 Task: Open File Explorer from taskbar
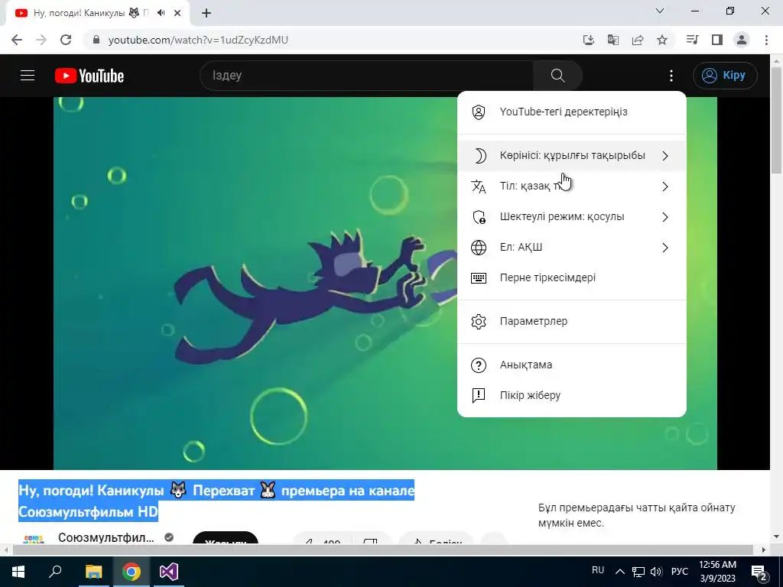click(x=93, y=572)
